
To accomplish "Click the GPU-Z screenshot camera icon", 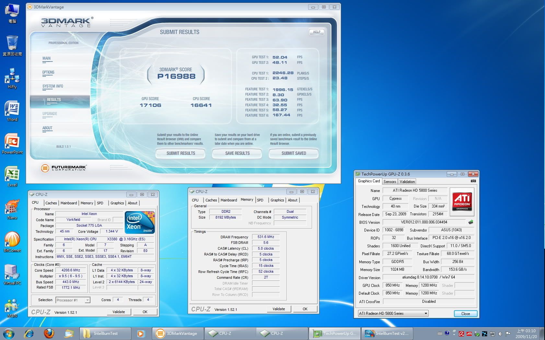I will pos(473,181).
